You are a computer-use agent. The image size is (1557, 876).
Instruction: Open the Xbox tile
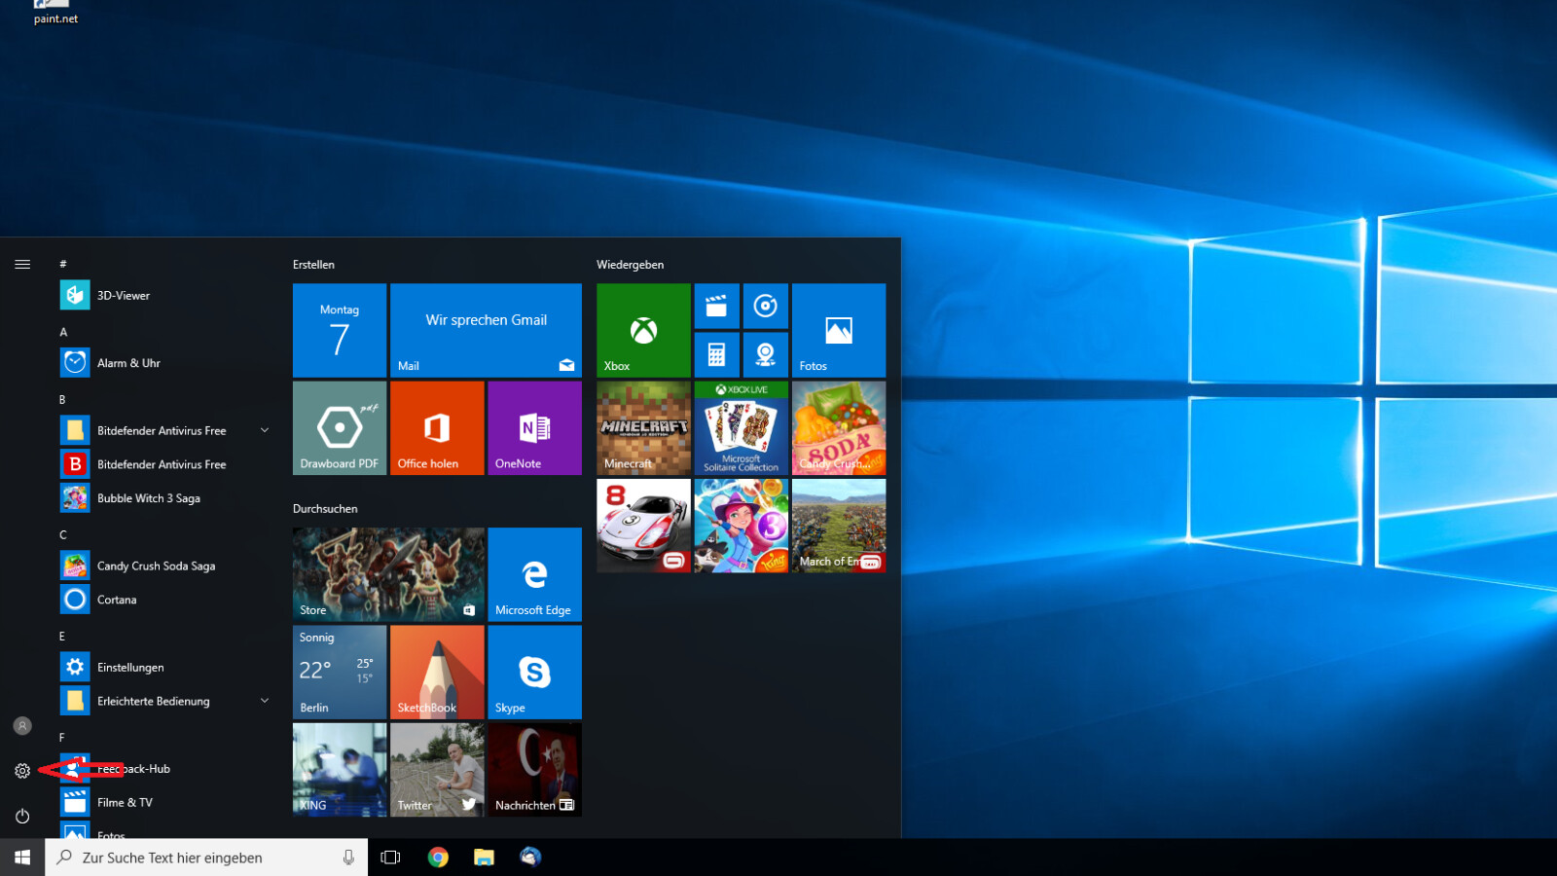643,330
